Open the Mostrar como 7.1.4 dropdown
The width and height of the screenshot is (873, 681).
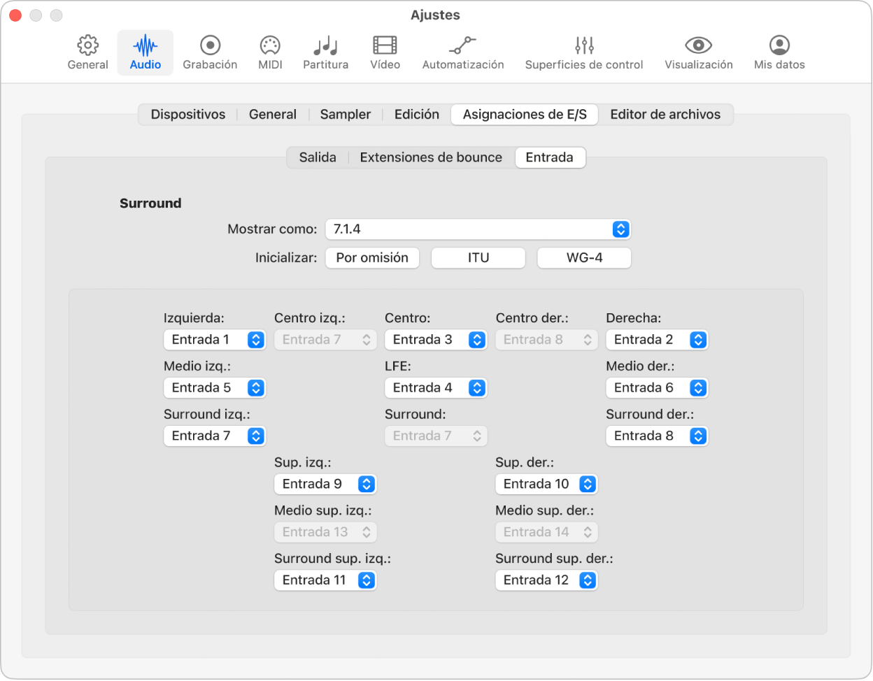478,229
